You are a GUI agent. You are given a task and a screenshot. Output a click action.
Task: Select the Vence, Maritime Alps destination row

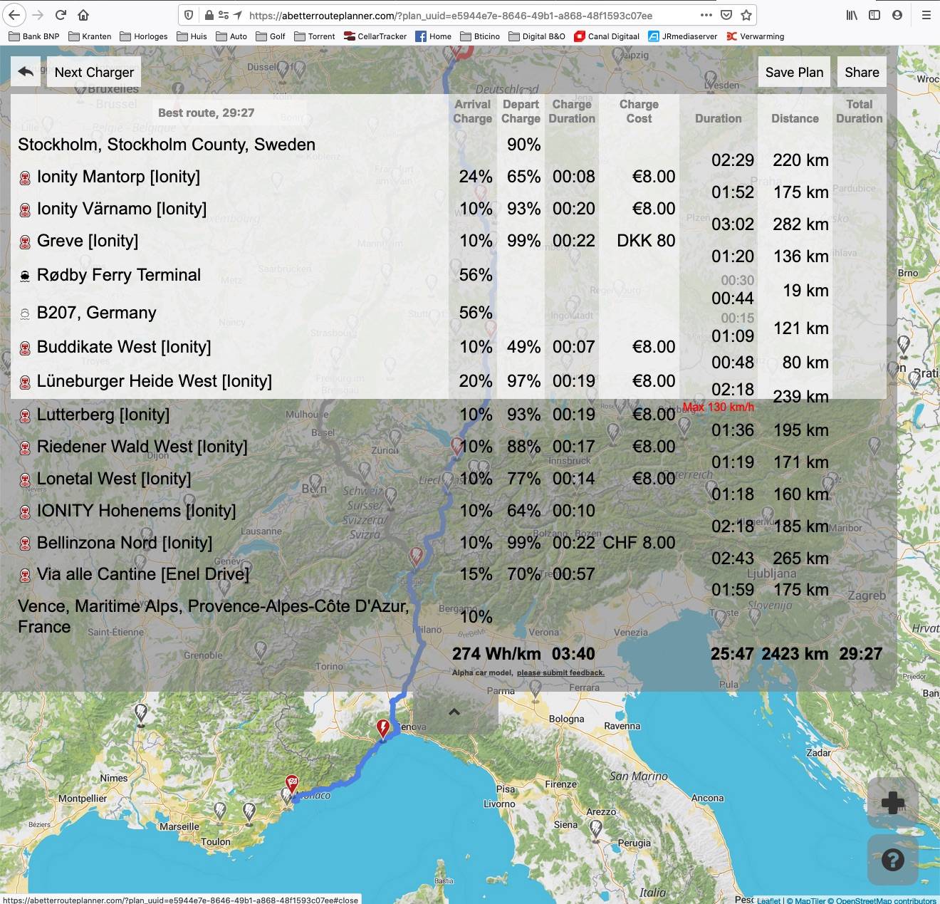(449, 616)
